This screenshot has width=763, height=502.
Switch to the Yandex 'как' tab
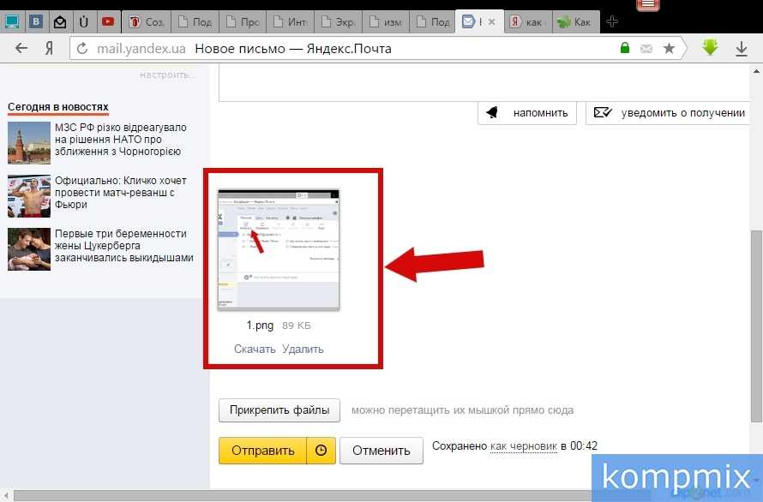[527, 22]
